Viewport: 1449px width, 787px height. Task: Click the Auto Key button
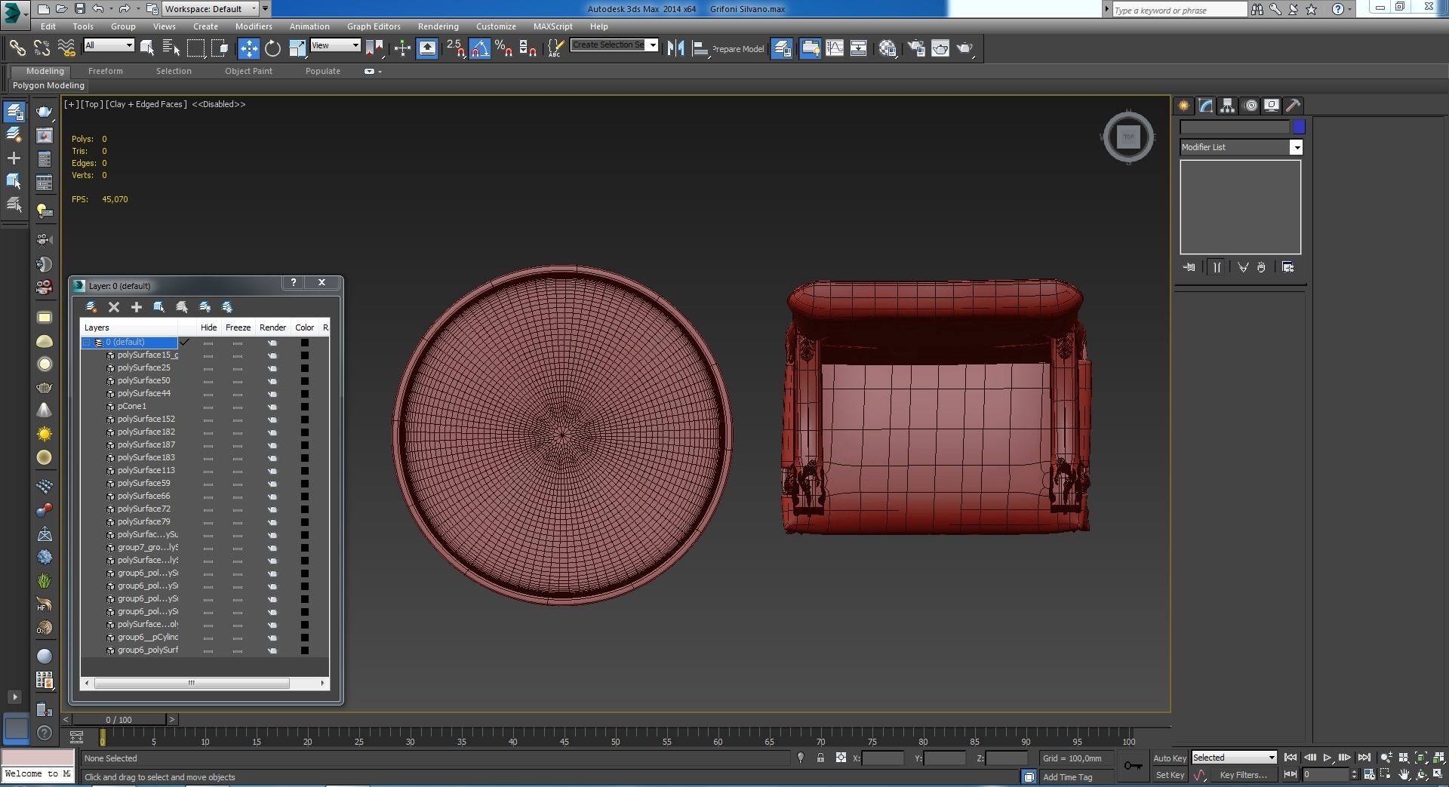1170,758
